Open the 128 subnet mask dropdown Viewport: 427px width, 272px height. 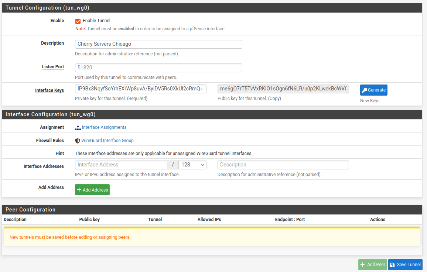[192, 165]
